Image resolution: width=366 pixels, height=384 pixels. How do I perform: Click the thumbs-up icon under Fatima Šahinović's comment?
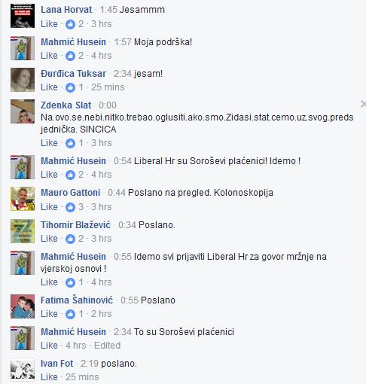coord(70,314)
